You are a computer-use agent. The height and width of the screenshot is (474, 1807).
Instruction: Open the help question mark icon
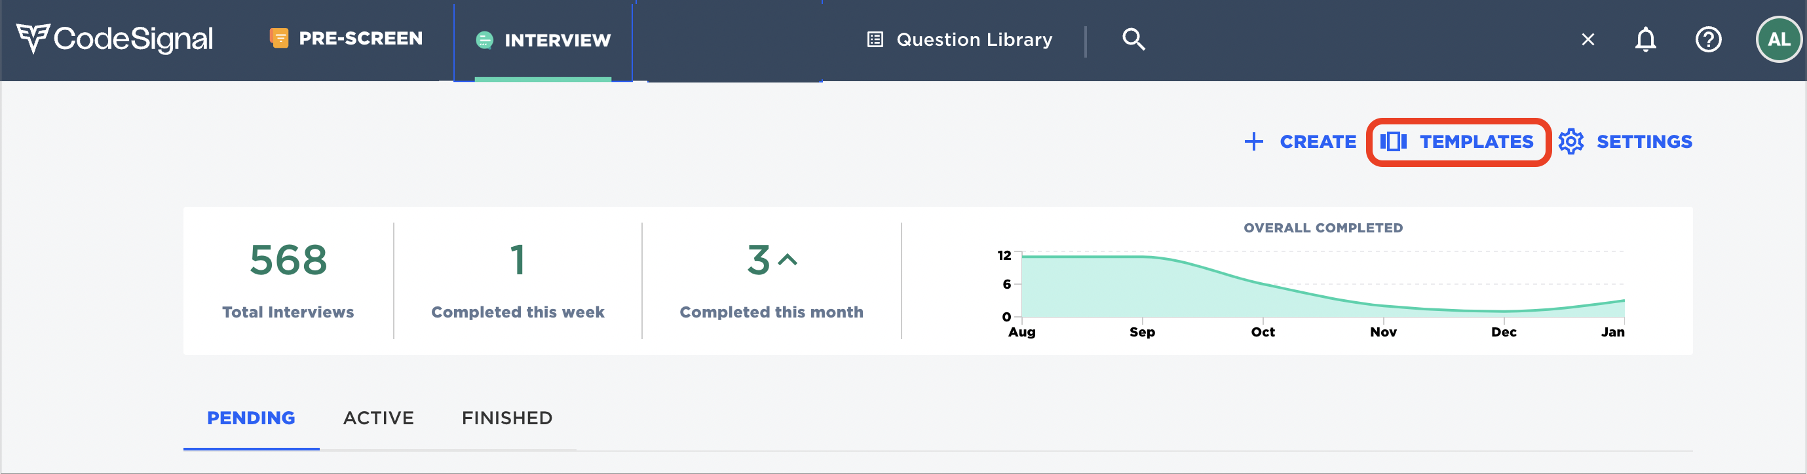point(1708,40)
